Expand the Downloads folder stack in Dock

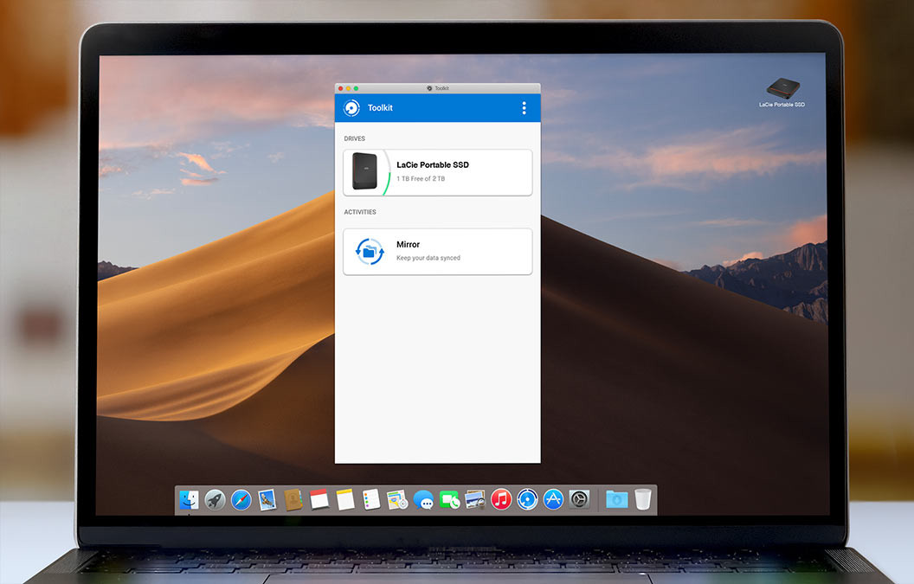point(616,499)
